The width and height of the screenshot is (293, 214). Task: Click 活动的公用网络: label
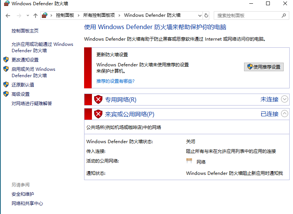pyautogui.click(x=102, y=161)
